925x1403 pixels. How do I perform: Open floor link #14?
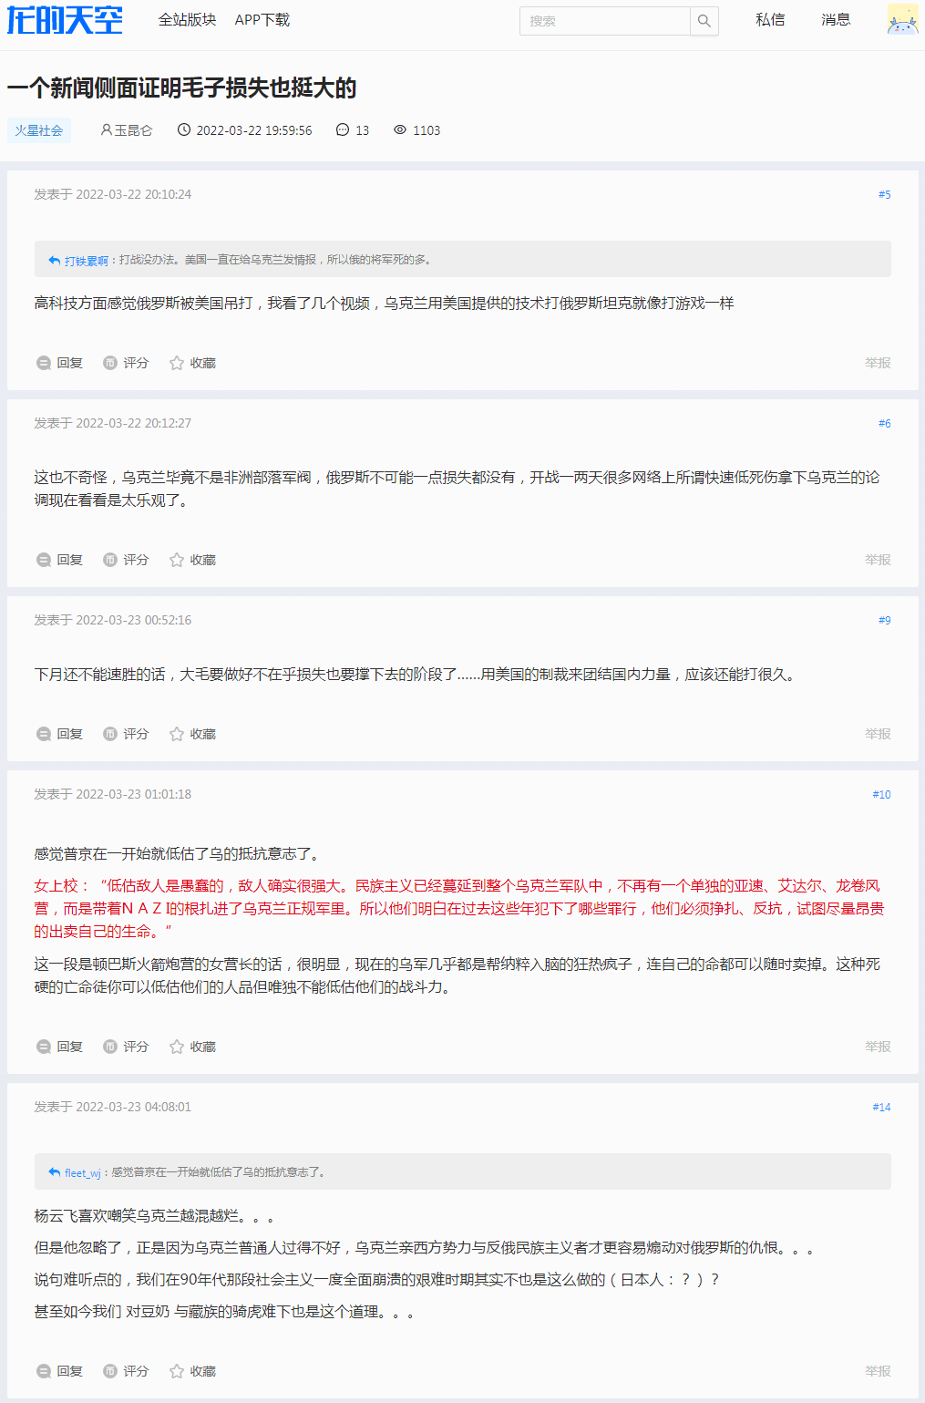(x=881, y=1107)
